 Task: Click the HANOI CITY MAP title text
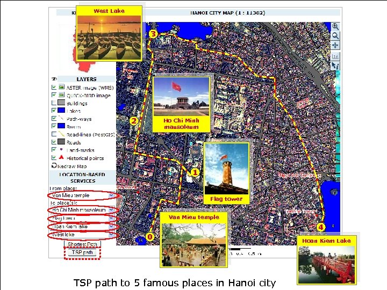coord(227,13)
